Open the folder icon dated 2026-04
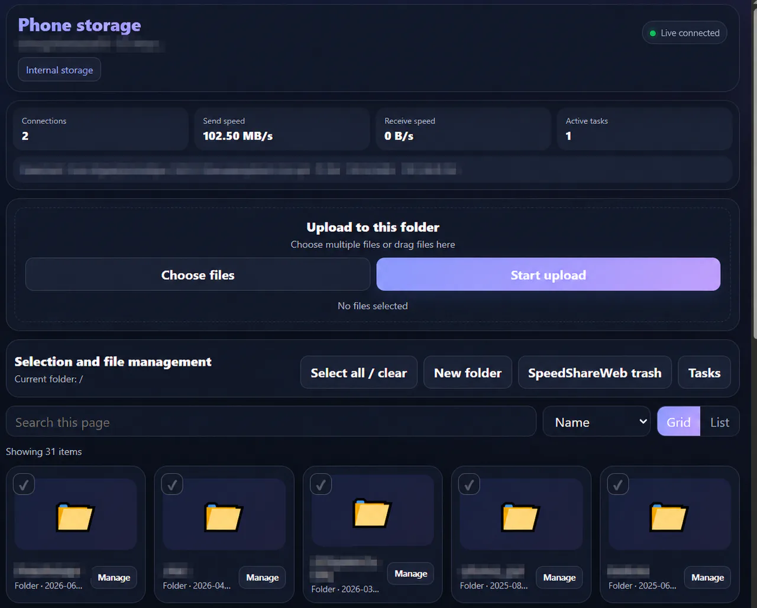Image resolution: width=757 pixels, height=608 pixels. tap(224, 517)
